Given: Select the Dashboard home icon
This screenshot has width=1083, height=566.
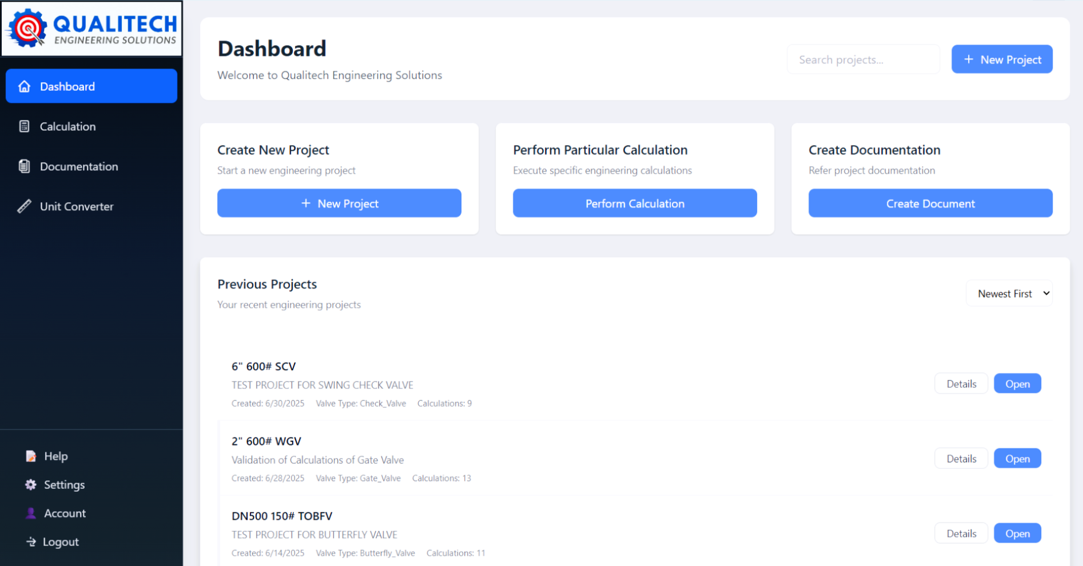Looking at the screenshot, I should click(x=24, y=86).
